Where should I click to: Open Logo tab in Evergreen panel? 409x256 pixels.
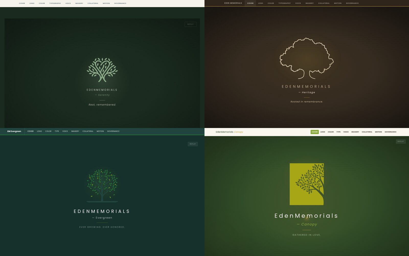(39, 131)
